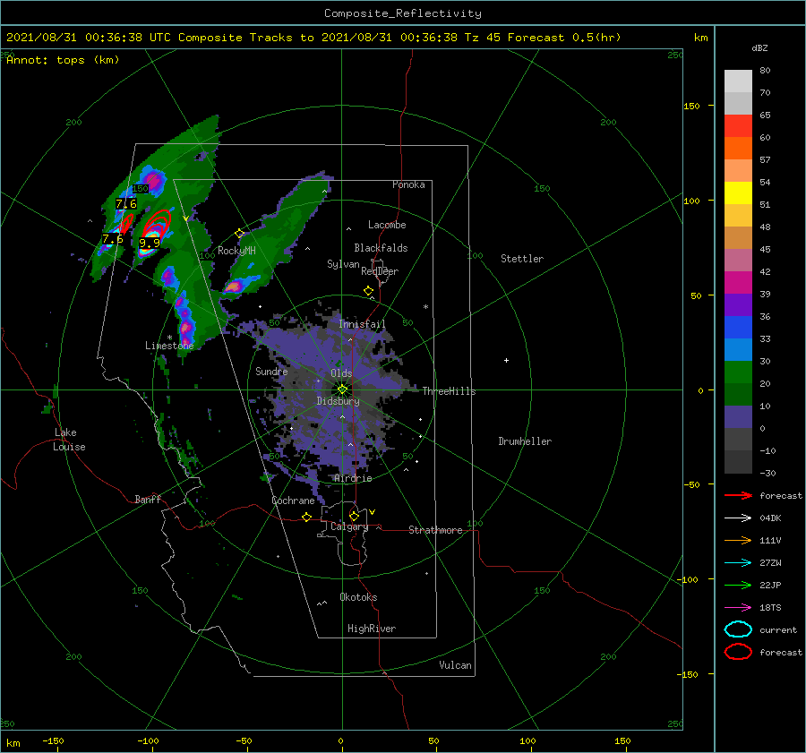Click the upper 7.6 storm top label
806x753 pixels.
(x=126, y=203)
